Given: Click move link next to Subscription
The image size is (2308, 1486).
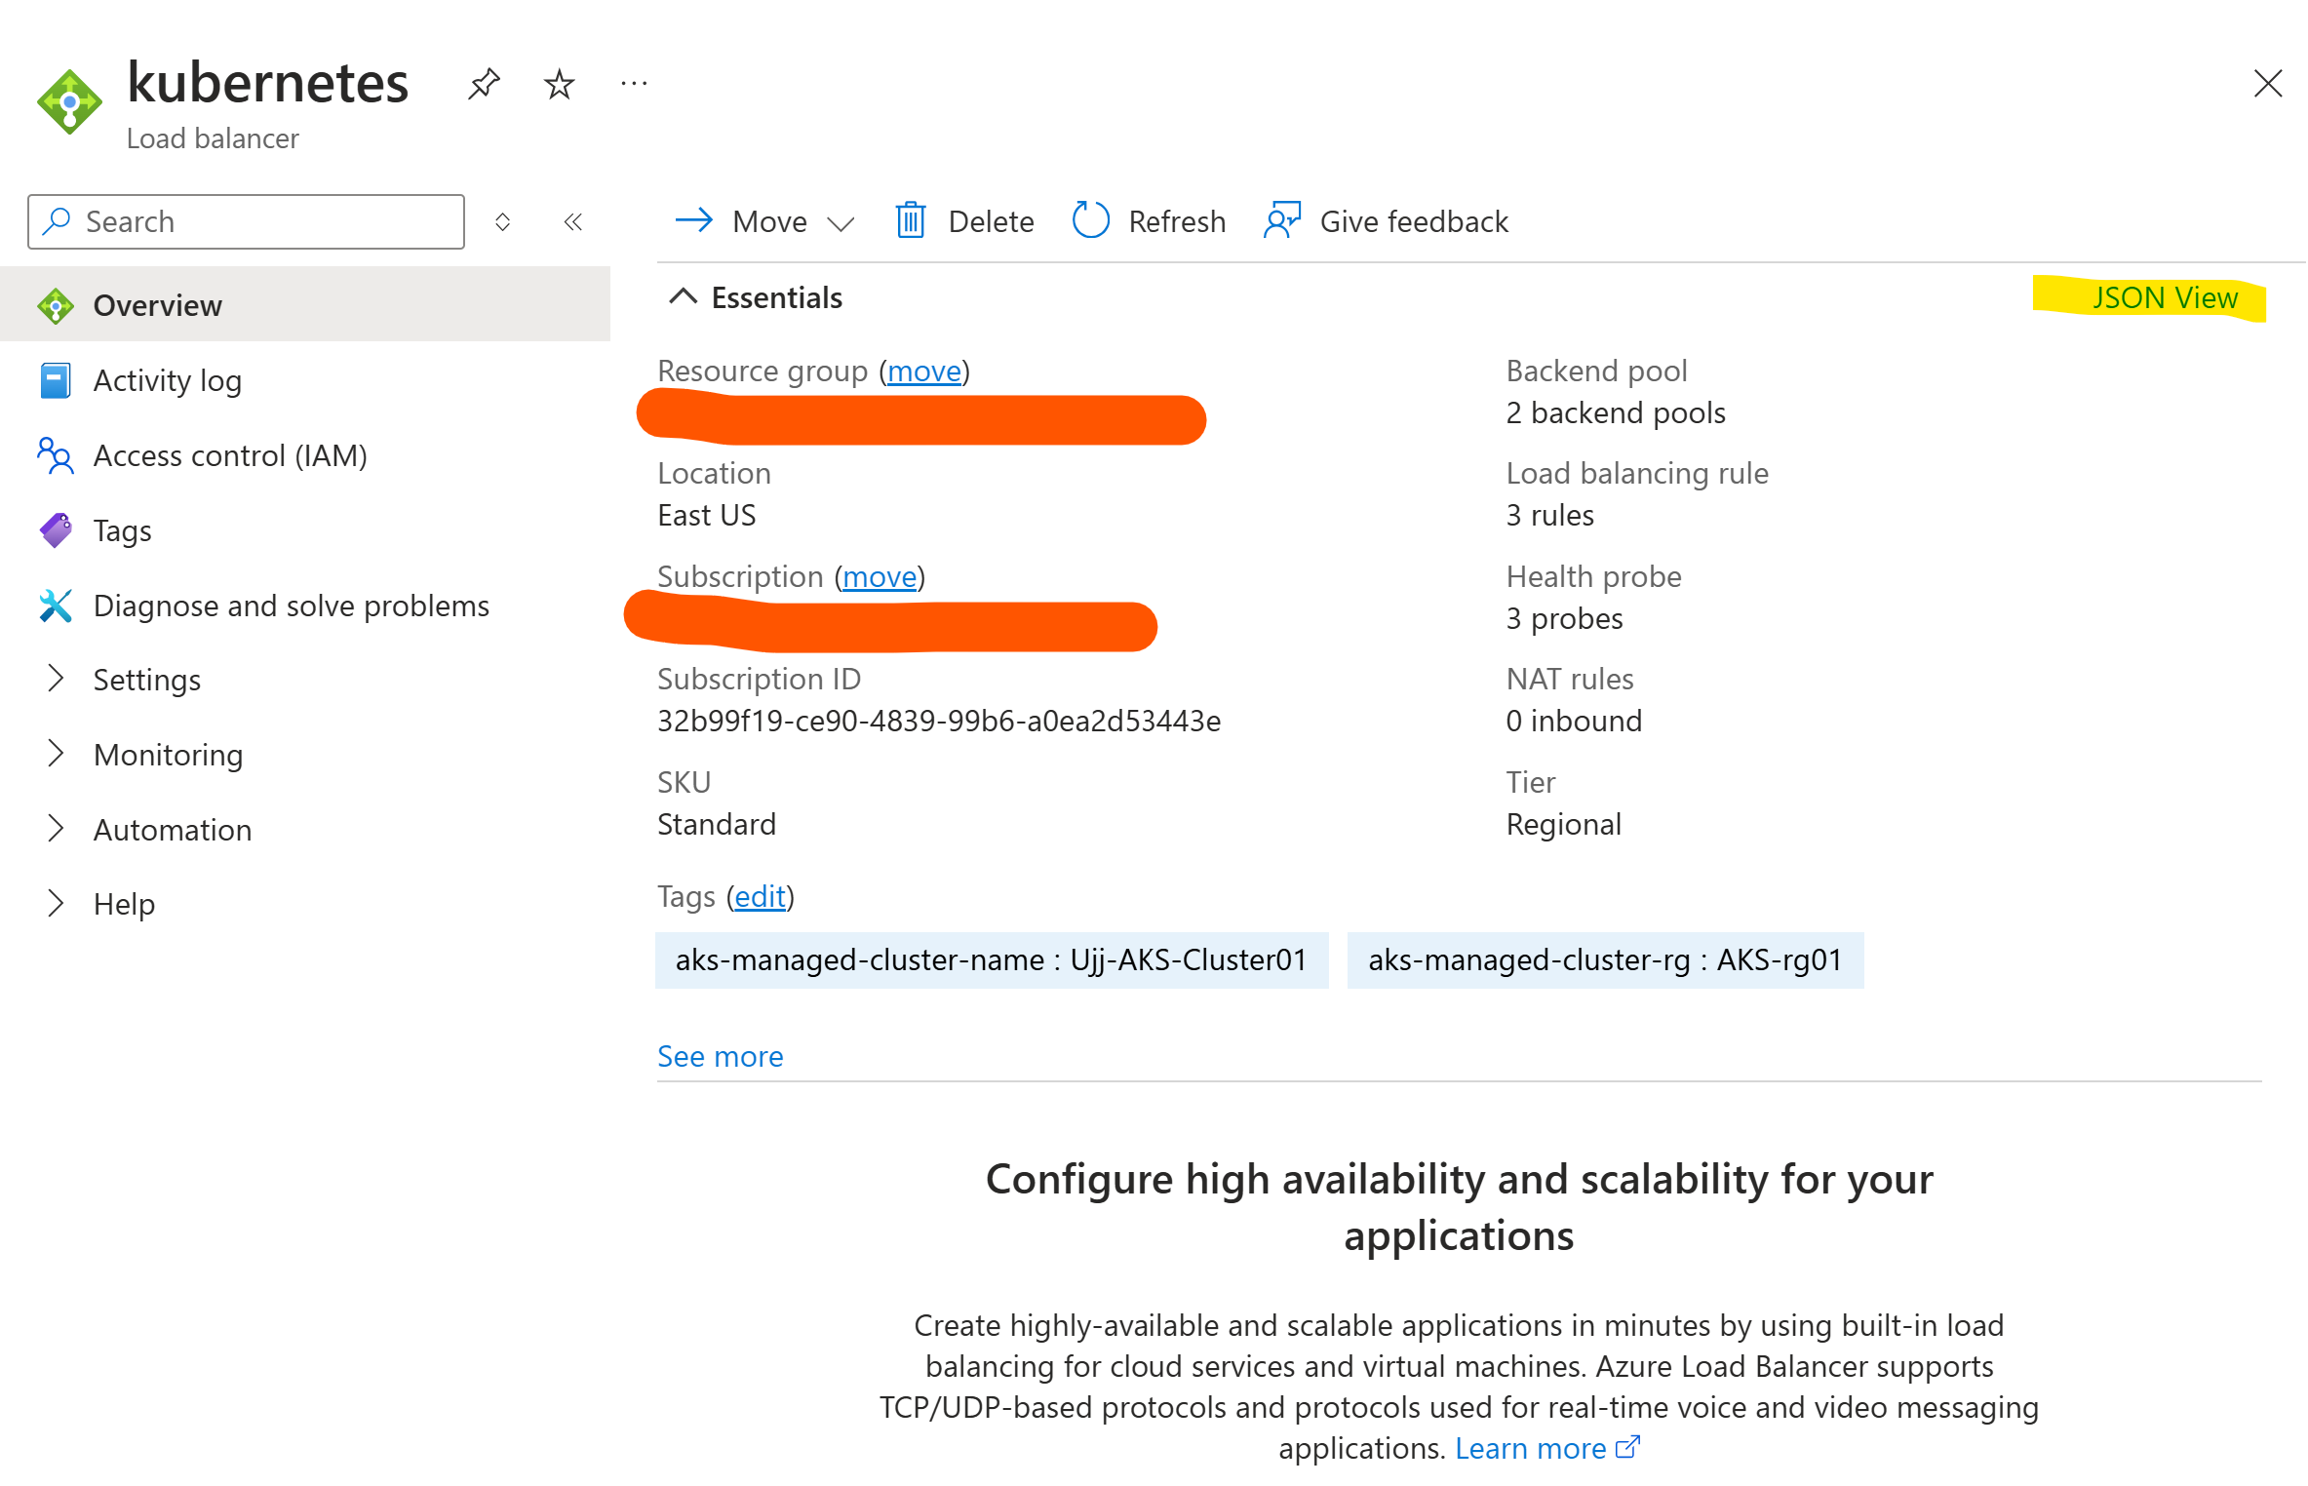Looking at the screenshot, I should [x=880, y=577].
